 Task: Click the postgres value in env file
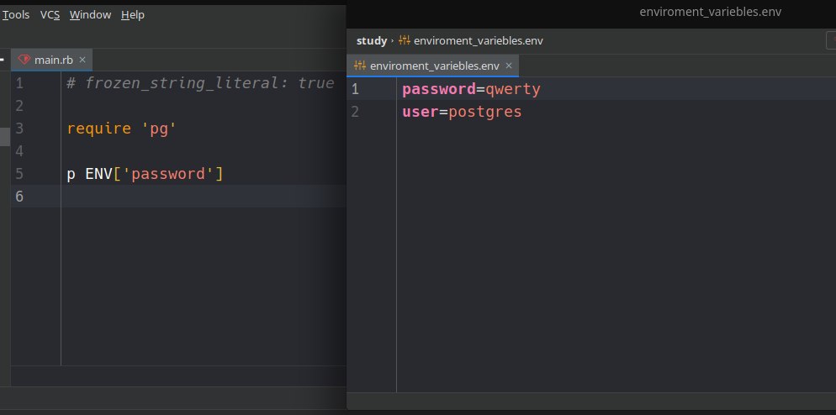485,113
